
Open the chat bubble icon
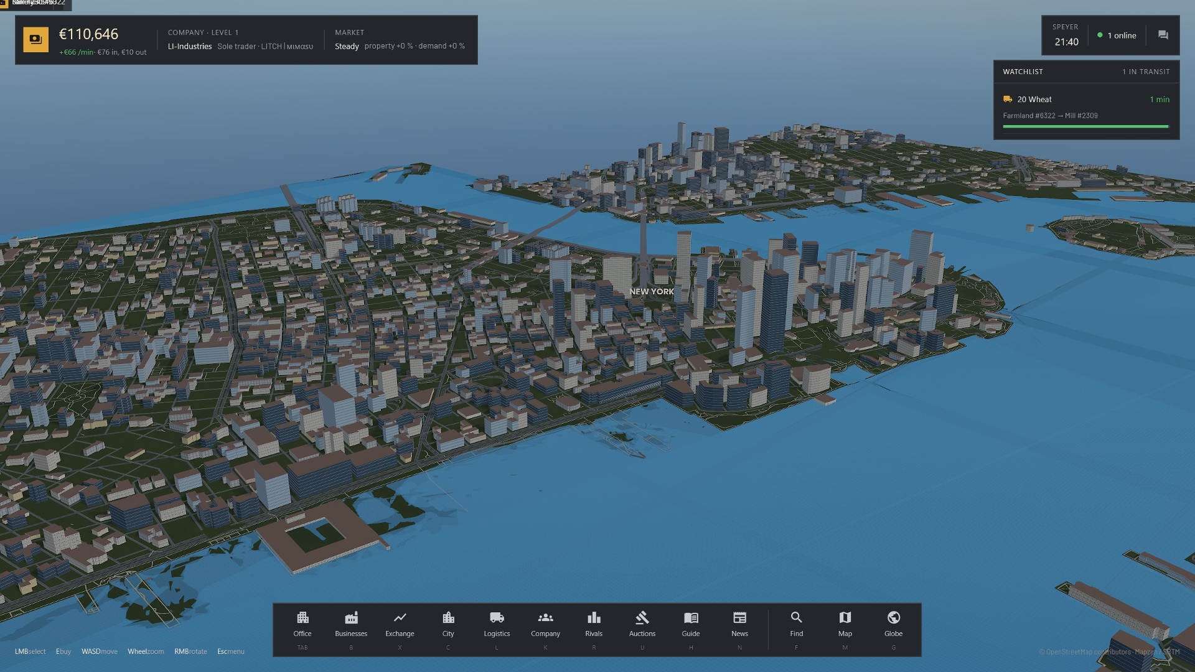coord(1163,35)
